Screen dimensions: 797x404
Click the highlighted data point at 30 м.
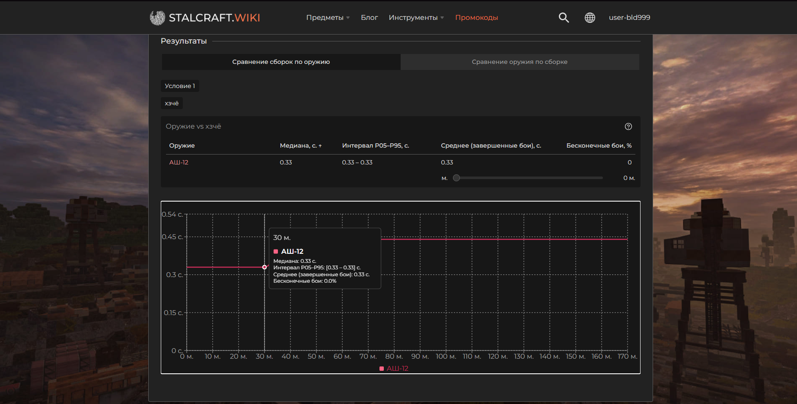coord(265,267)
